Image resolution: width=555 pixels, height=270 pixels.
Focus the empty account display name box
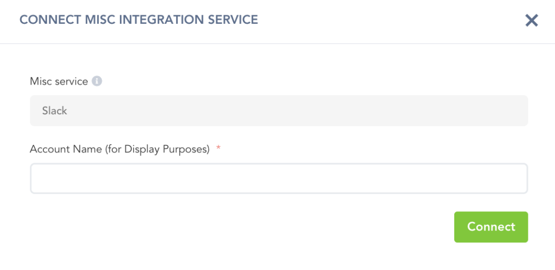pyautogui.click(x=279, y=178)
